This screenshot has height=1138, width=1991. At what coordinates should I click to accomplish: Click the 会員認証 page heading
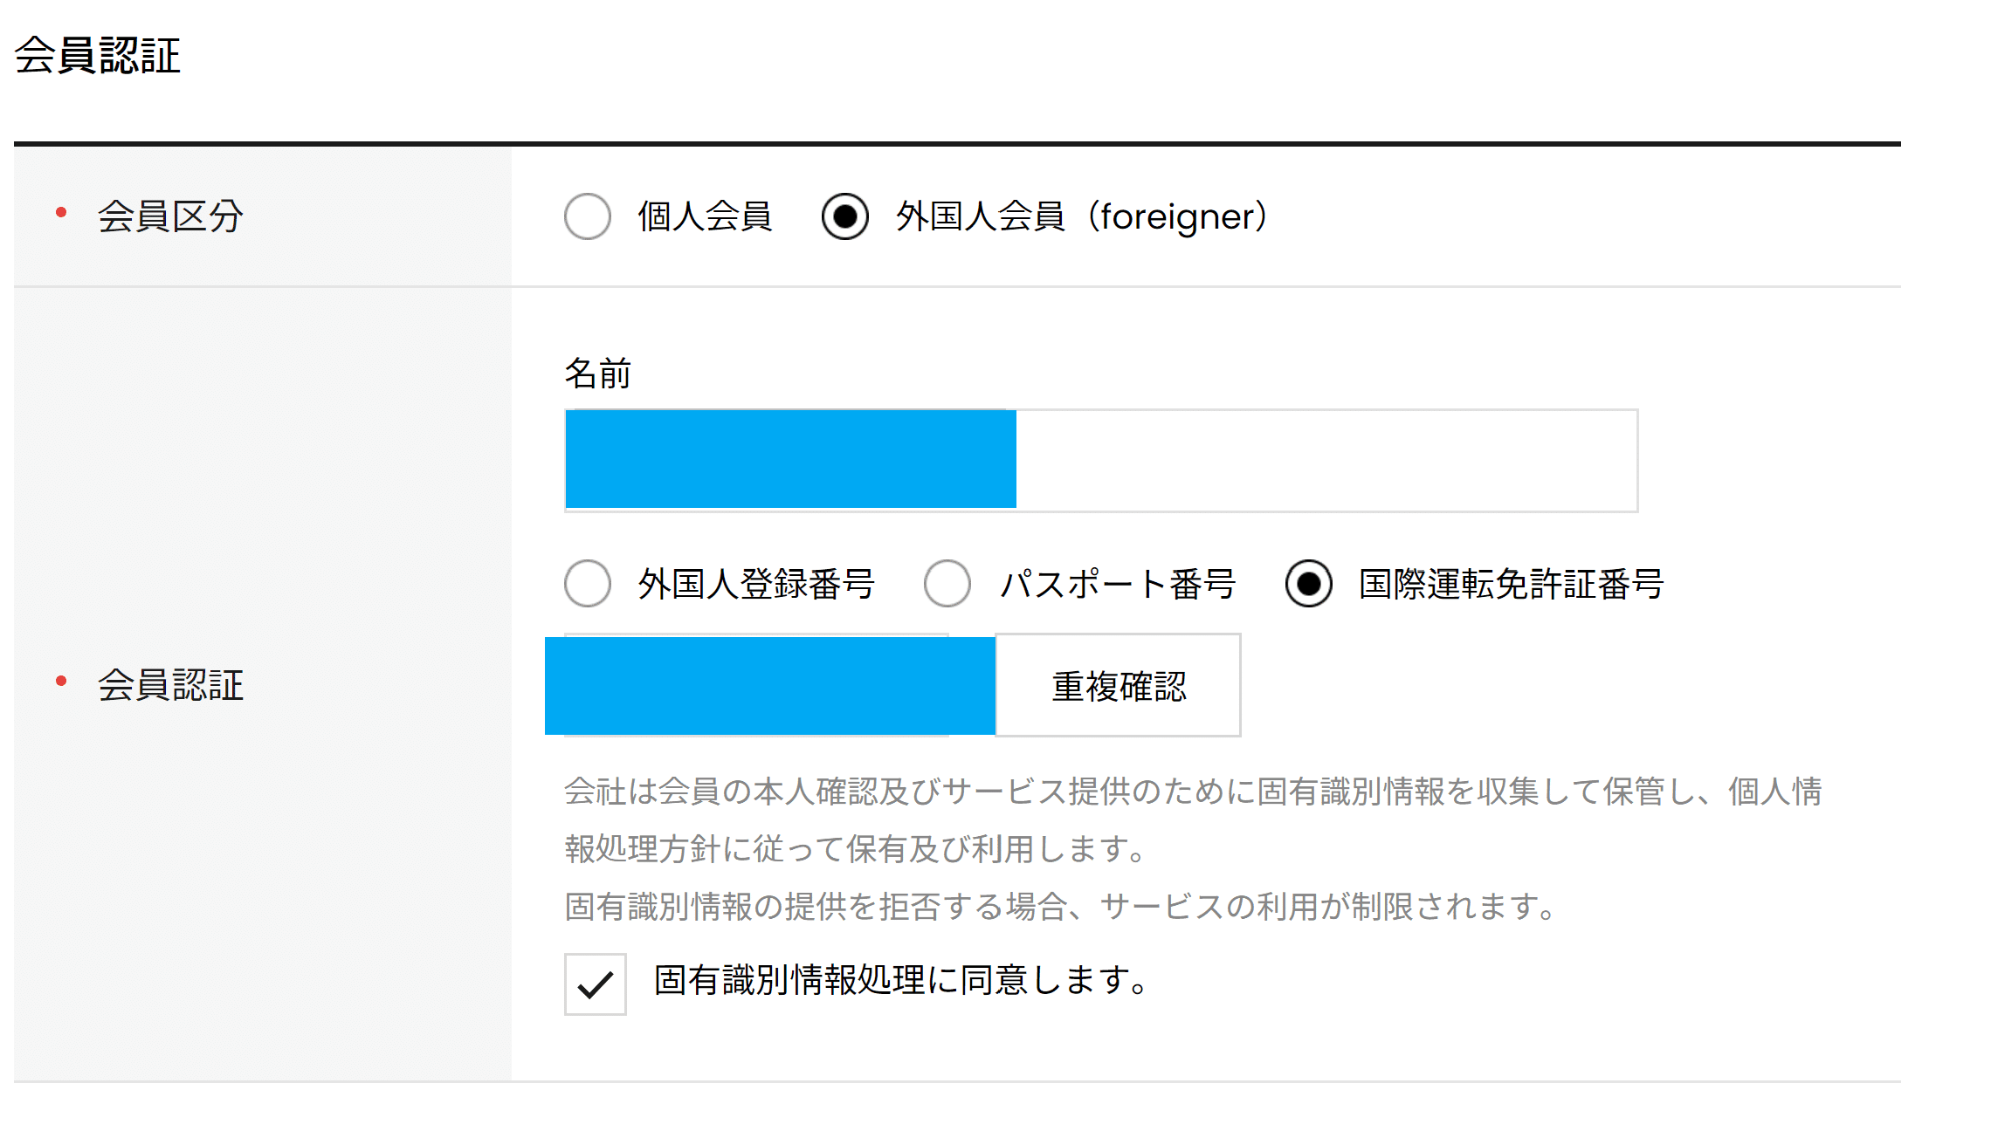click(x=97, y=55)
